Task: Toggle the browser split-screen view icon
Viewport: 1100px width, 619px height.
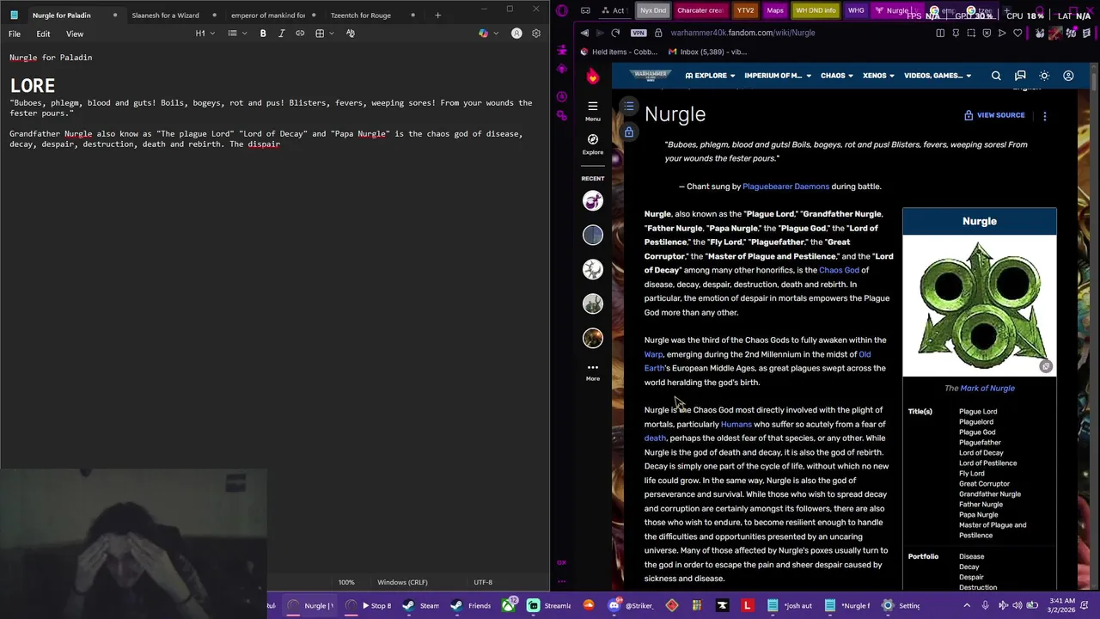Action: click(x=940, y=33)
